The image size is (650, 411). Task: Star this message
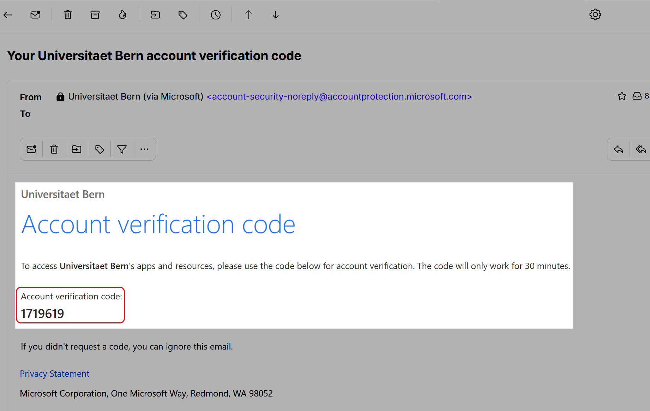pos(622,96)
